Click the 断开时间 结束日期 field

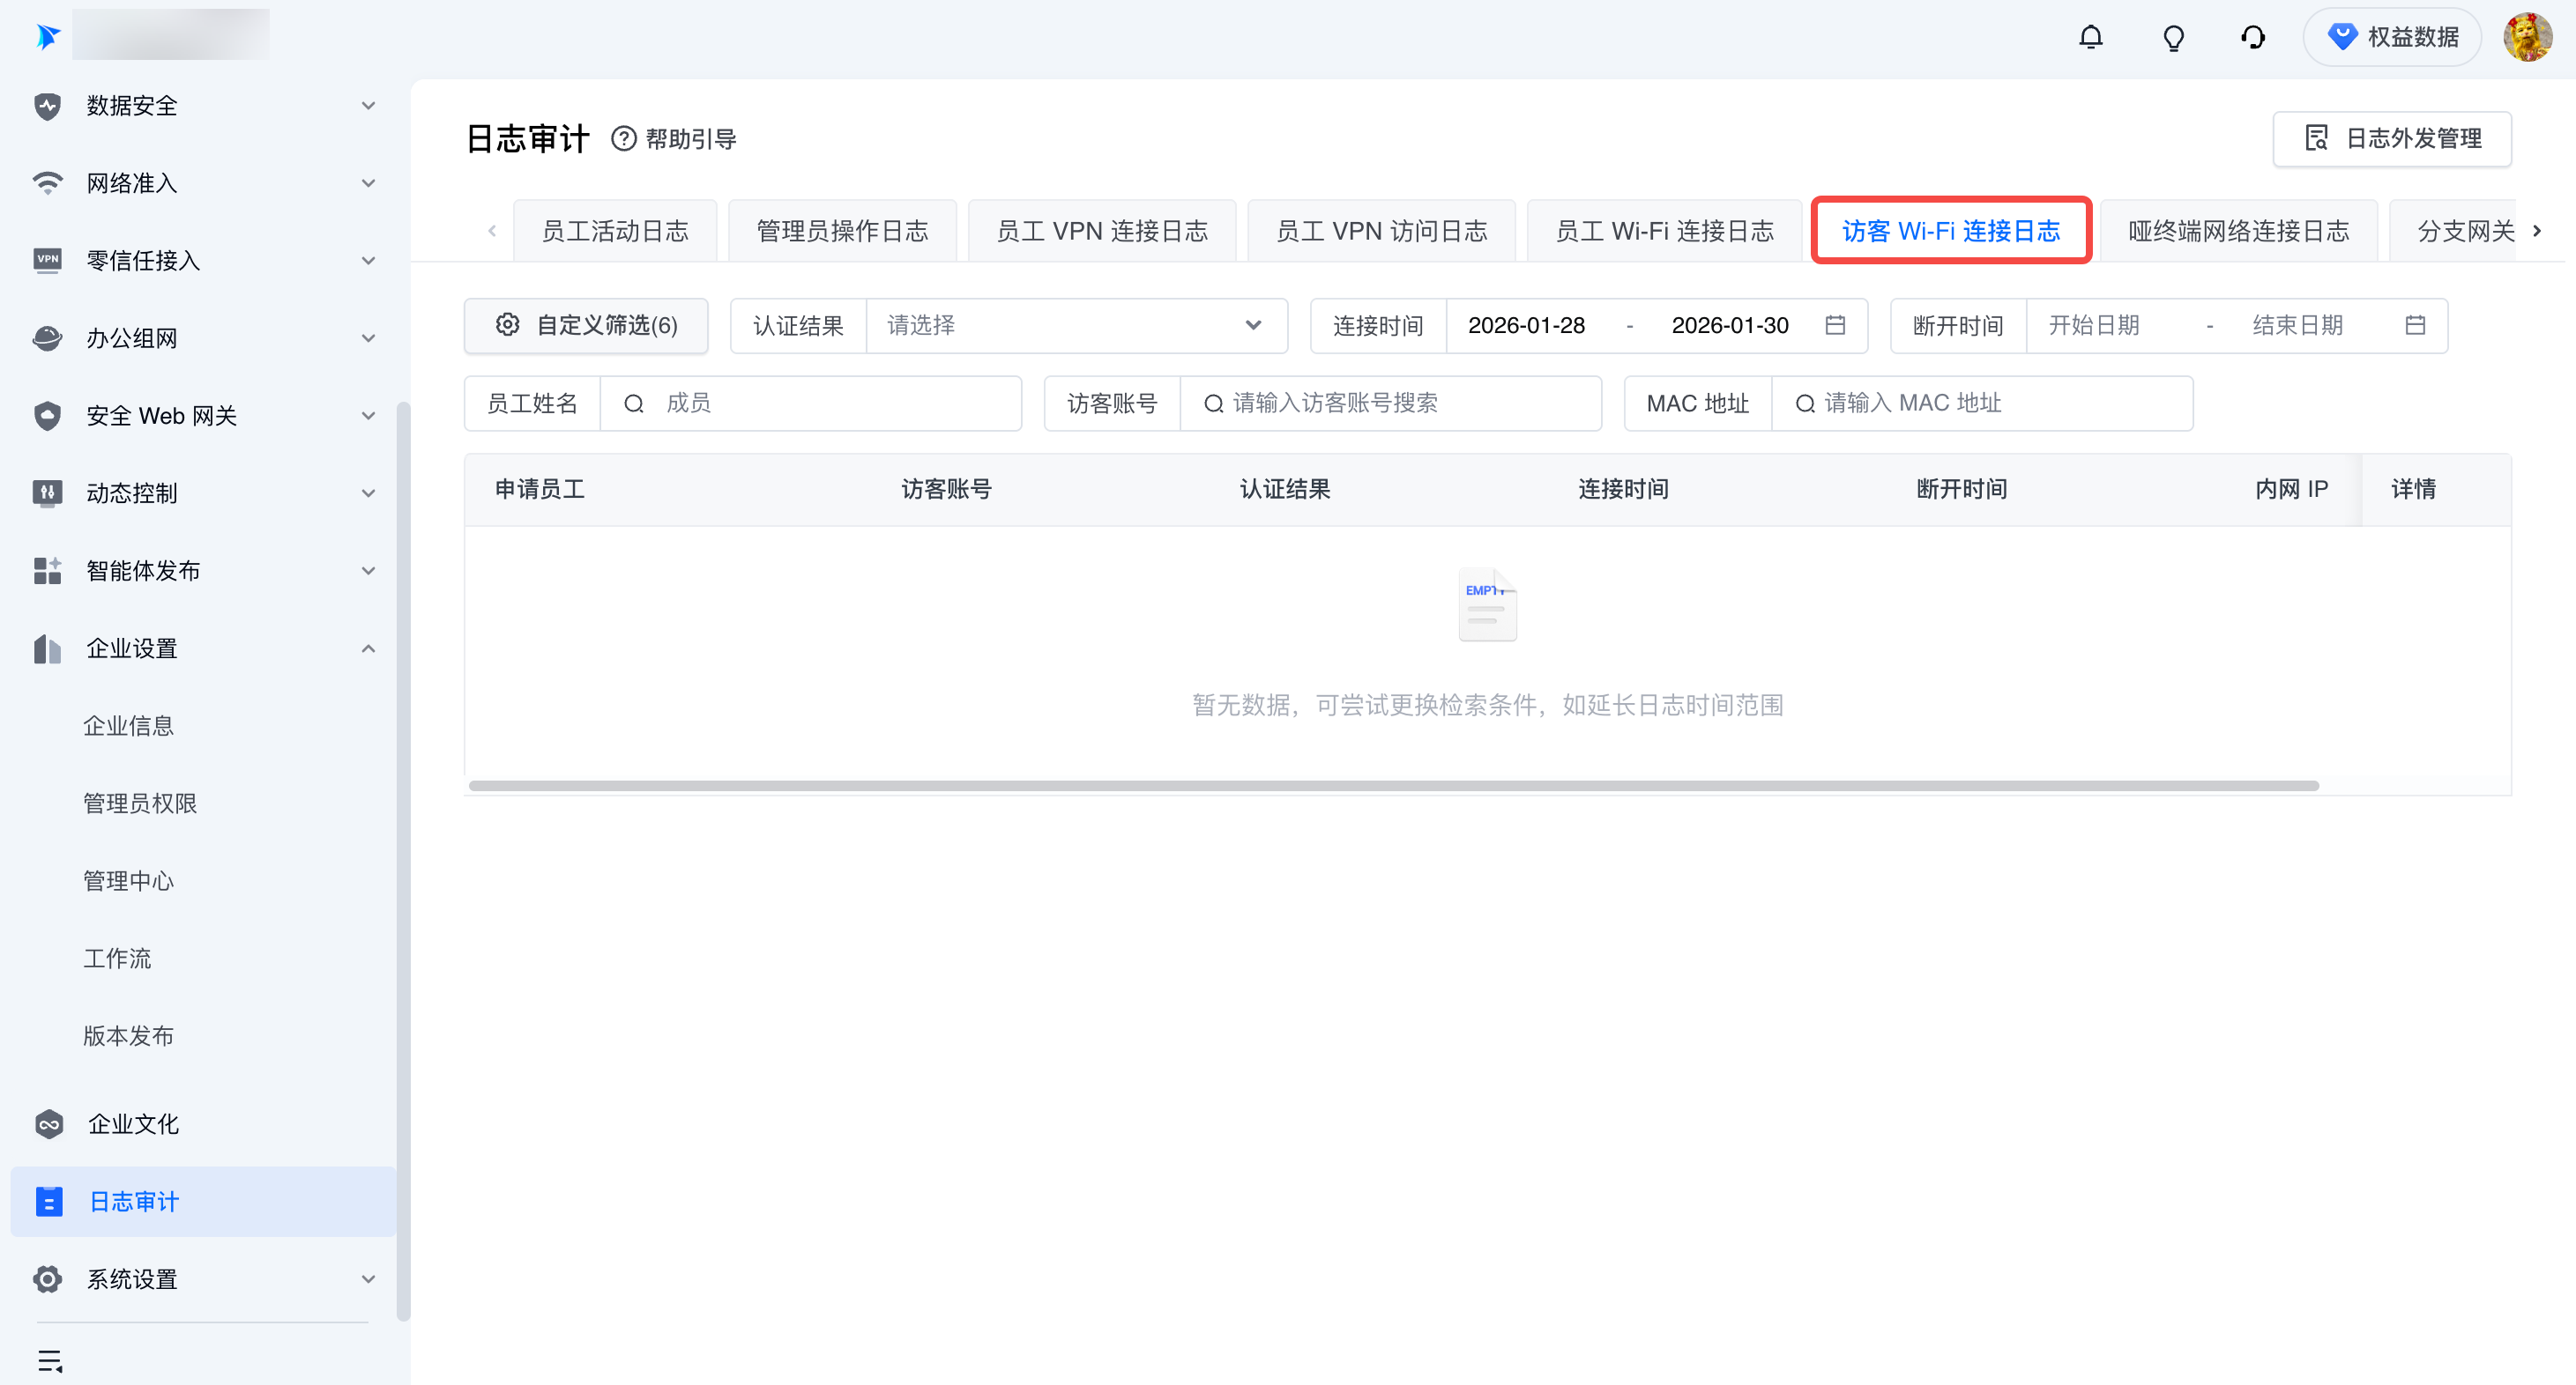click(2297, 325)
